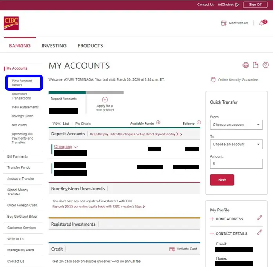The width and height of the screenshot is (273, 267).
Task: Open the To account dropdown
Action: 236,144
